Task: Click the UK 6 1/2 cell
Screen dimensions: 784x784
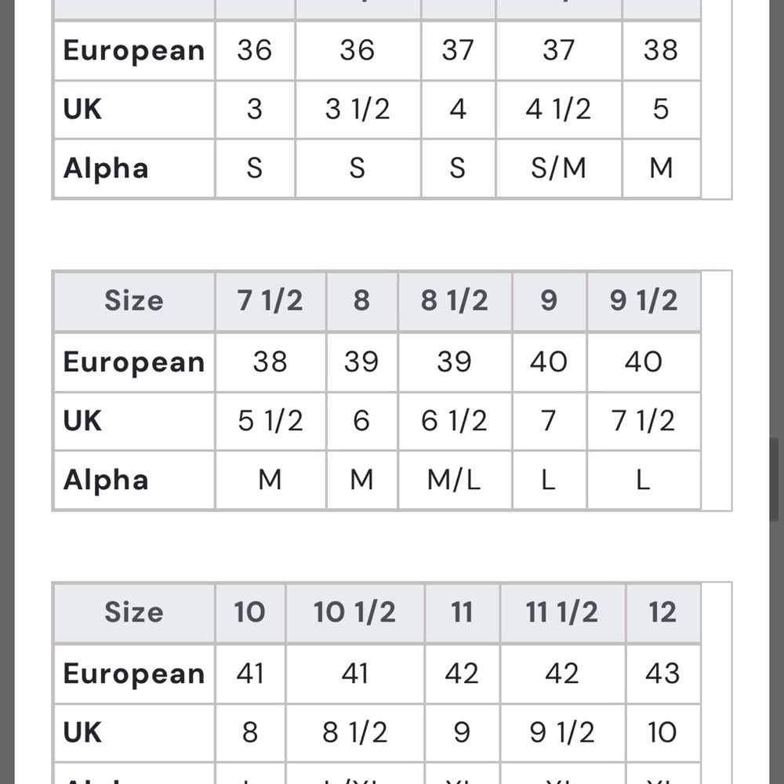Action: [454, 421]
